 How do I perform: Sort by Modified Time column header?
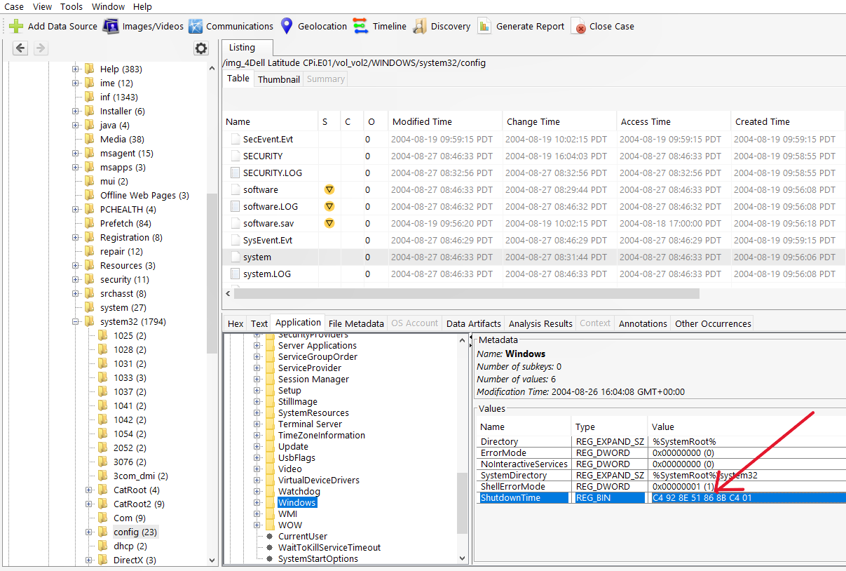coord(422,121)
